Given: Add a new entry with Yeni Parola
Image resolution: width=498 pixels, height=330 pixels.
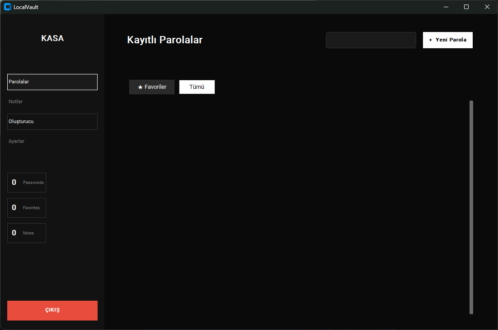Looking at the screenshot, I should pos(447,40).
